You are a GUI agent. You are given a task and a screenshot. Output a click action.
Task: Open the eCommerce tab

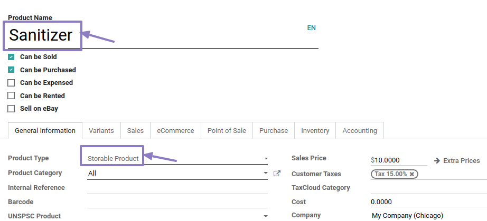pyautogui.click(x=175, y=131)
